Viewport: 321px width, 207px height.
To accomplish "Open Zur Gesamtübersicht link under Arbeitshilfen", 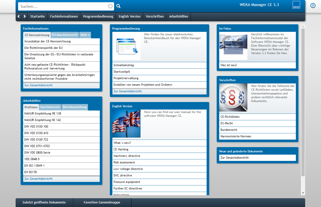I will click(x=38, y=179).
